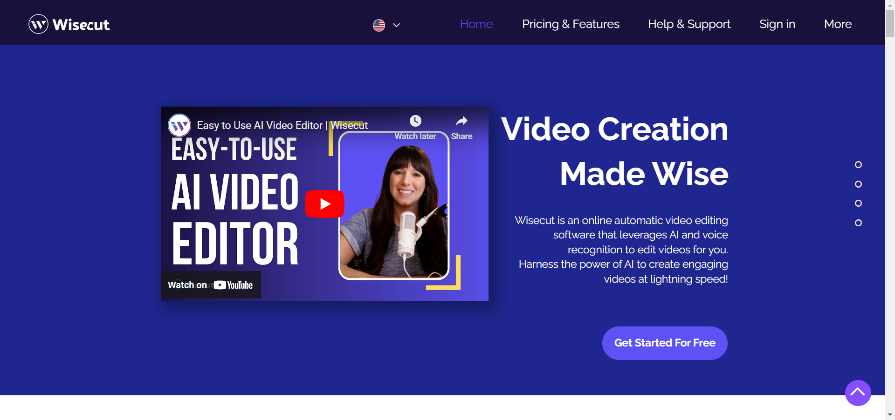Click the Wisecut channel avatar on the video
This screenshot has width=895, height=420.
click(x=179, y=125)
